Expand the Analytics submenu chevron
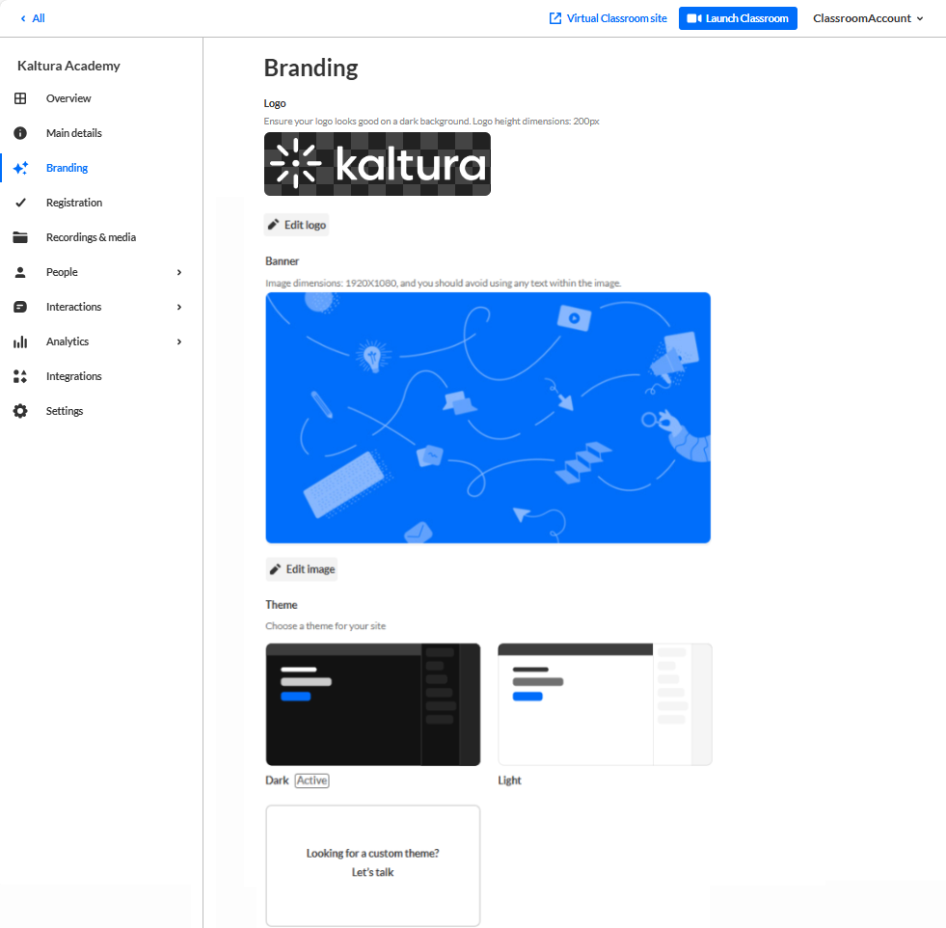The height and width of the screenshot is (928, 946). [x=179, y=341]
